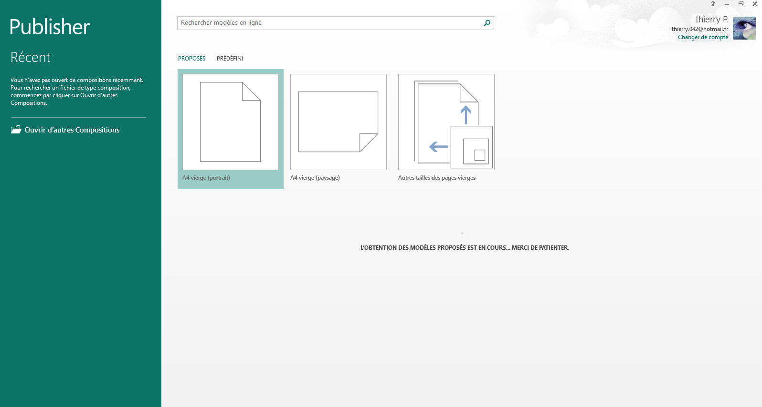
Task: Click the Changer de compte link
Action: [x=703, y=37]
